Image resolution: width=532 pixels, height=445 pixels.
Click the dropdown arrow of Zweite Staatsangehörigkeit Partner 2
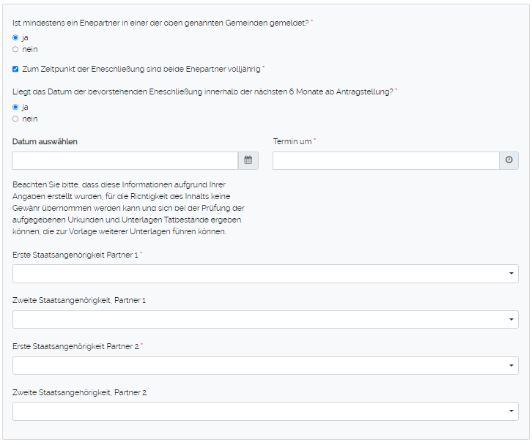coord(511,411)
